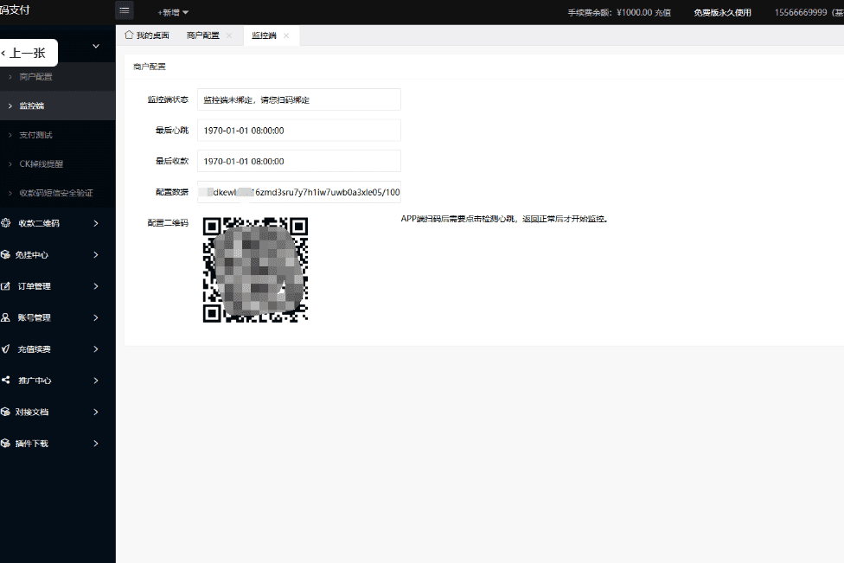Toggle the sidebar with hamburger menu icon

pyautogui.click(x=125, y=10)
